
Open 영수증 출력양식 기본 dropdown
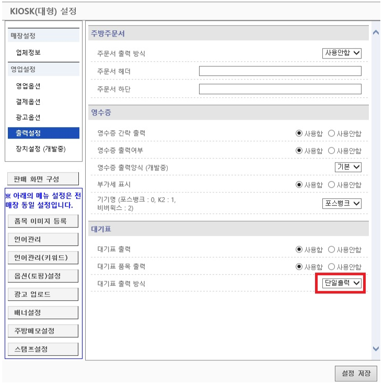click(348, 167)
